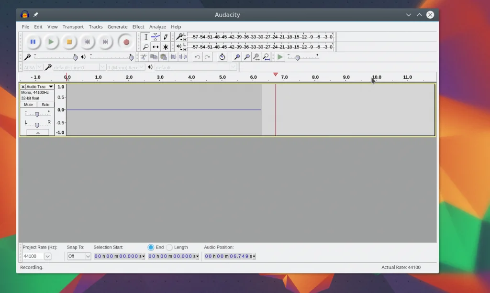Activate the Time Shift tool
490x293 pixels.
point(156,47)
